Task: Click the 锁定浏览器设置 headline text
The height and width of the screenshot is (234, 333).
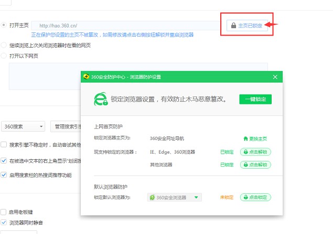Action: pyautogui.click(x=169, y=99)
